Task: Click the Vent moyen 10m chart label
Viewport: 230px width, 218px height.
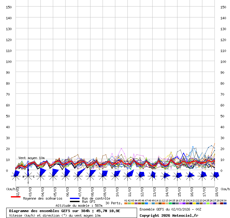Action: pyautogui.click(x=31, y=158)
